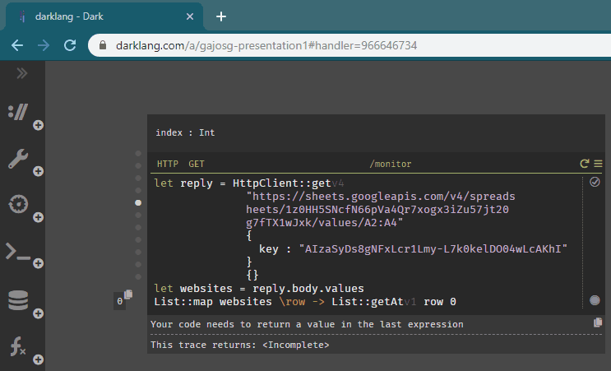Click gray status circle beside List::map line
The width and height of the screenshot is (611, 371).
click(595, 300)
